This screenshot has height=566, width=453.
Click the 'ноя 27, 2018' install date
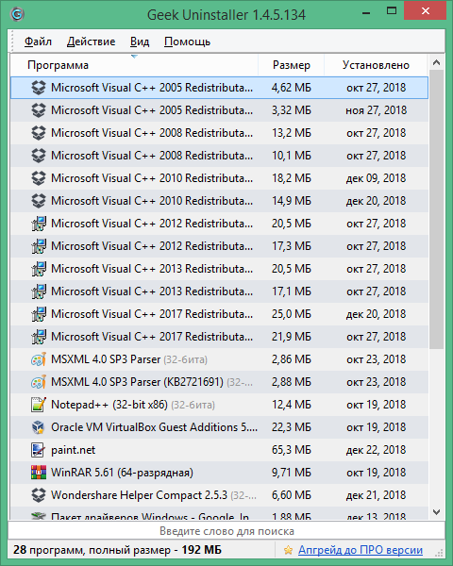pos(376,110)
